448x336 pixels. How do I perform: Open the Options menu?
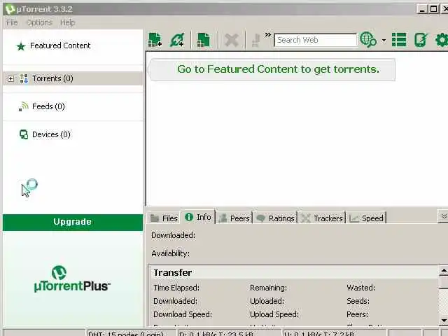coord(39,22)
